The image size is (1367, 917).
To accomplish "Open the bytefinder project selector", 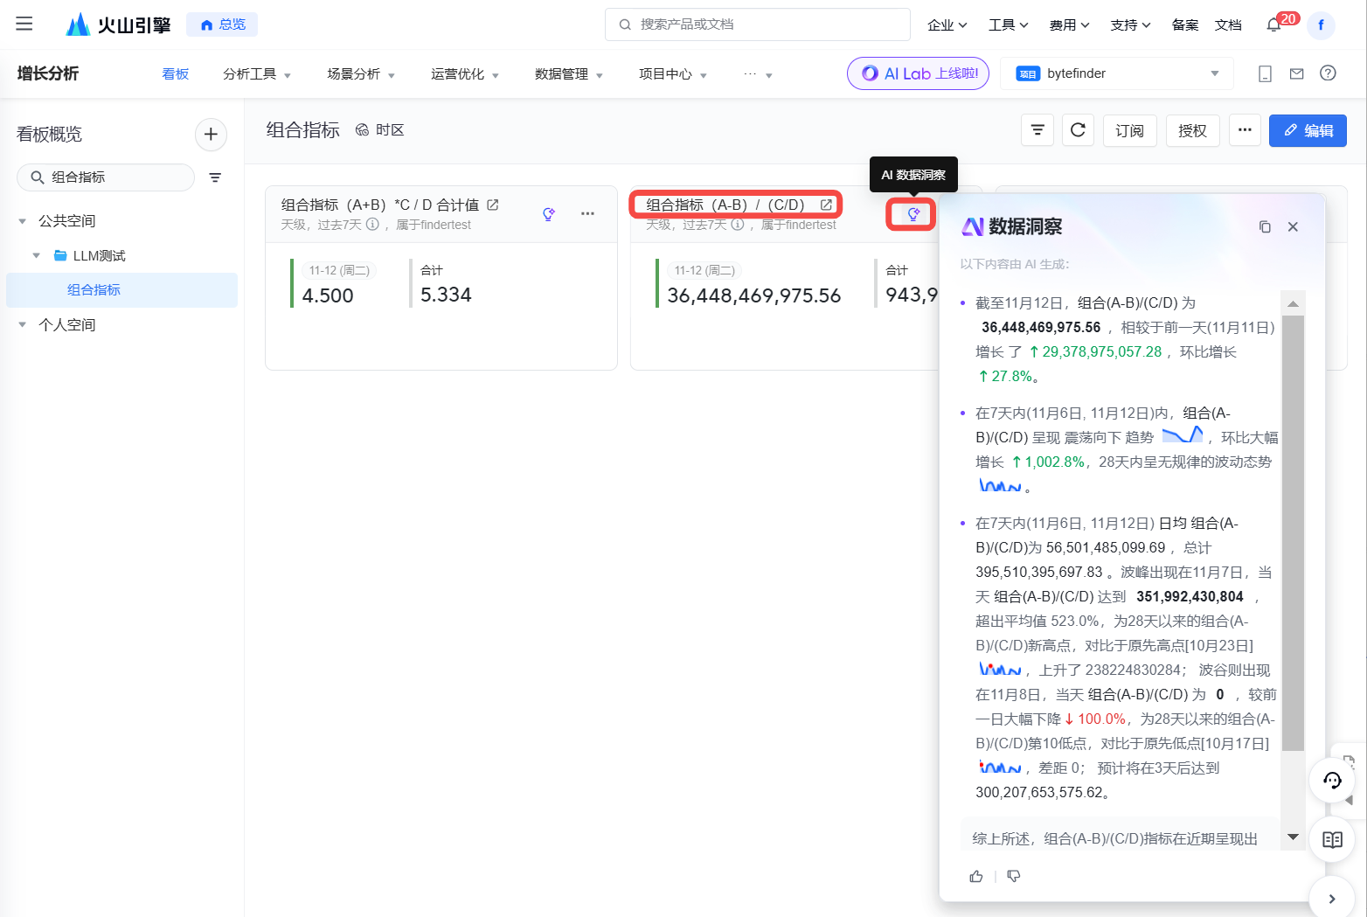I will tap(1116, 73).
